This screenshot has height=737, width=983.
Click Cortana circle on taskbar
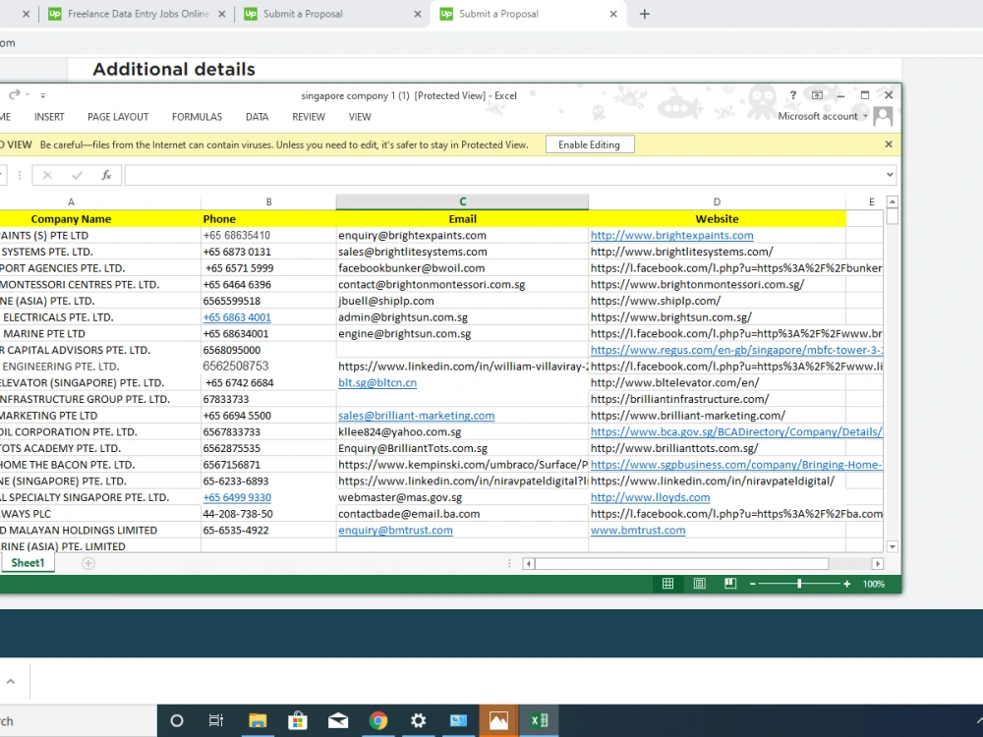177,720
